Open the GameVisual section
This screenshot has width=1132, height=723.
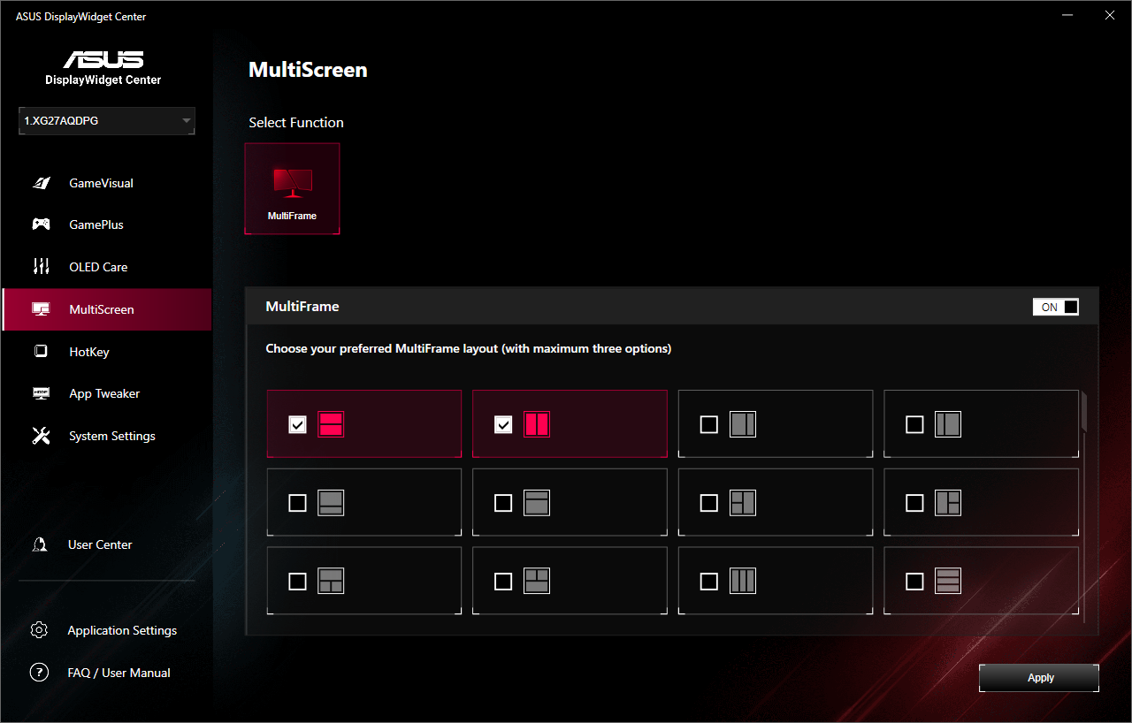coord(106,183)
